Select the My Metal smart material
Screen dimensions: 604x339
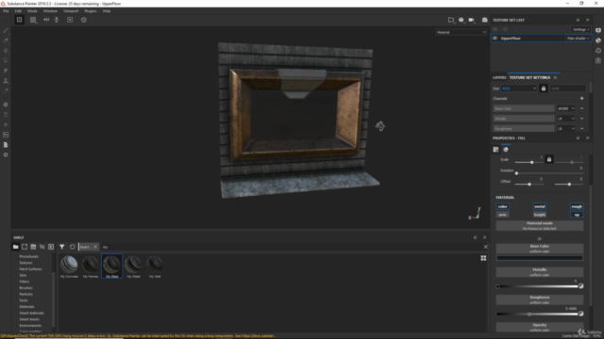133,266
